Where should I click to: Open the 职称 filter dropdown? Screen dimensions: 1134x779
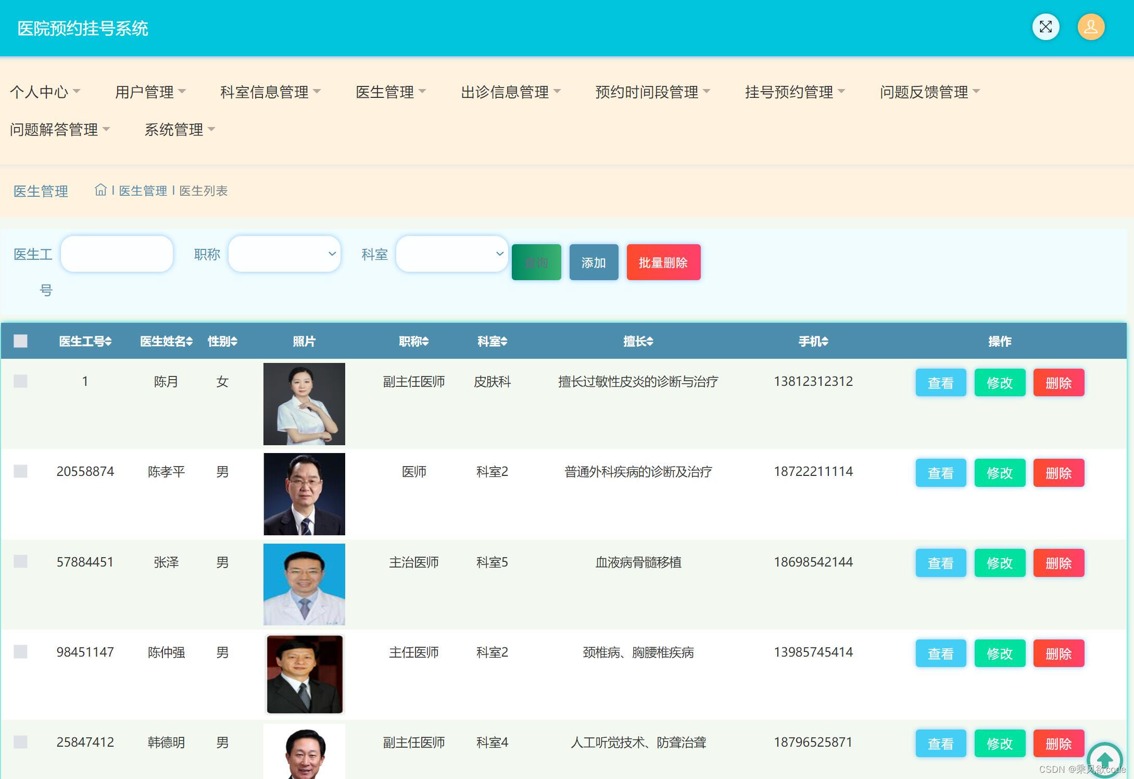point(284,254)
